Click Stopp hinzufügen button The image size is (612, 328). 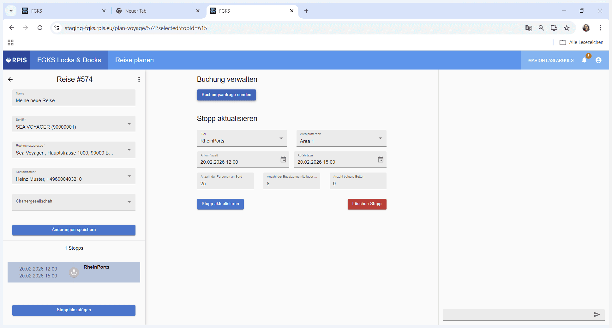point(74,310)
